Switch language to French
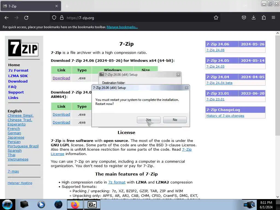The width and height of the screenshot is (280, 210). tap(14, 129)
